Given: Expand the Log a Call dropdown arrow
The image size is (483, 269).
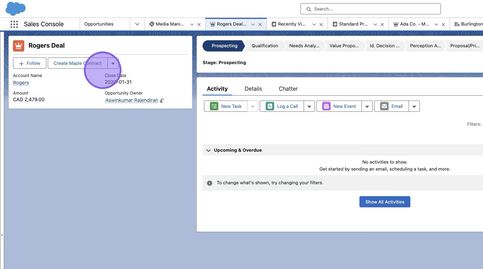Looking at the screenshot, I should (x=309, y=106).
